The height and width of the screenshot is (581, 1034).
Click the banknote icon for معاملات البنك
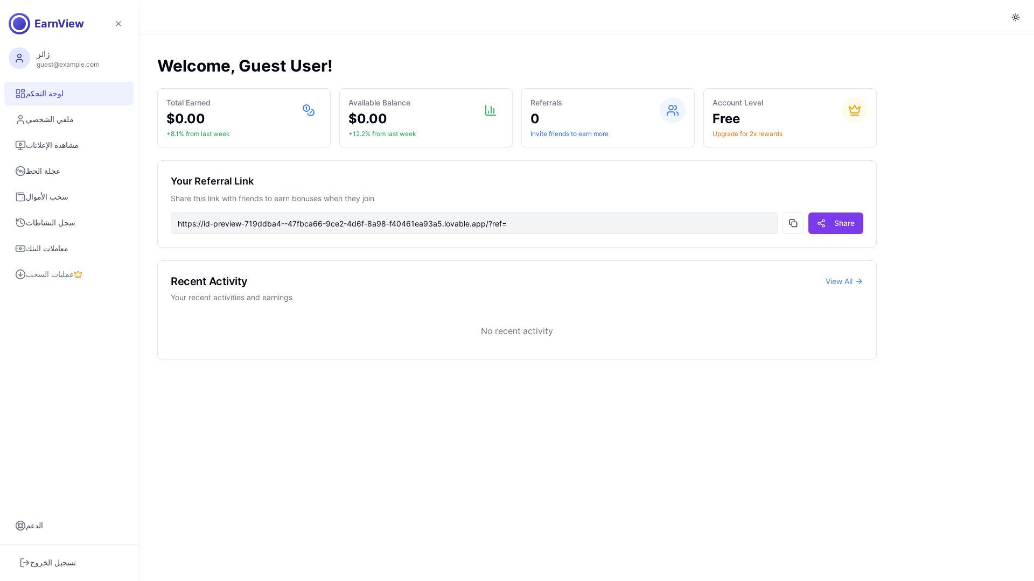pyautogui.click(x=20, y=249)
